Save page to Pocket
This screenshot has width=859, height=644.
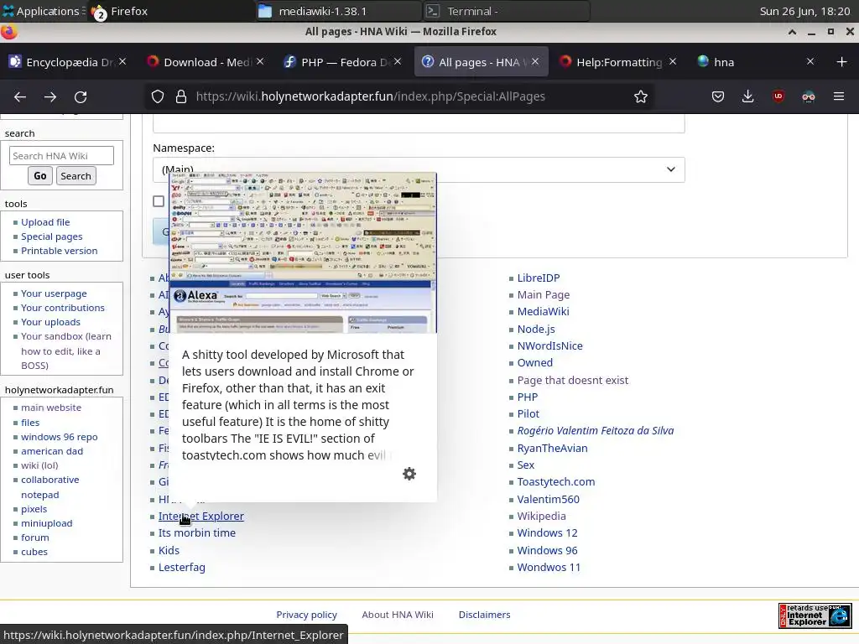pyautogui.click(x=718, y=97)
